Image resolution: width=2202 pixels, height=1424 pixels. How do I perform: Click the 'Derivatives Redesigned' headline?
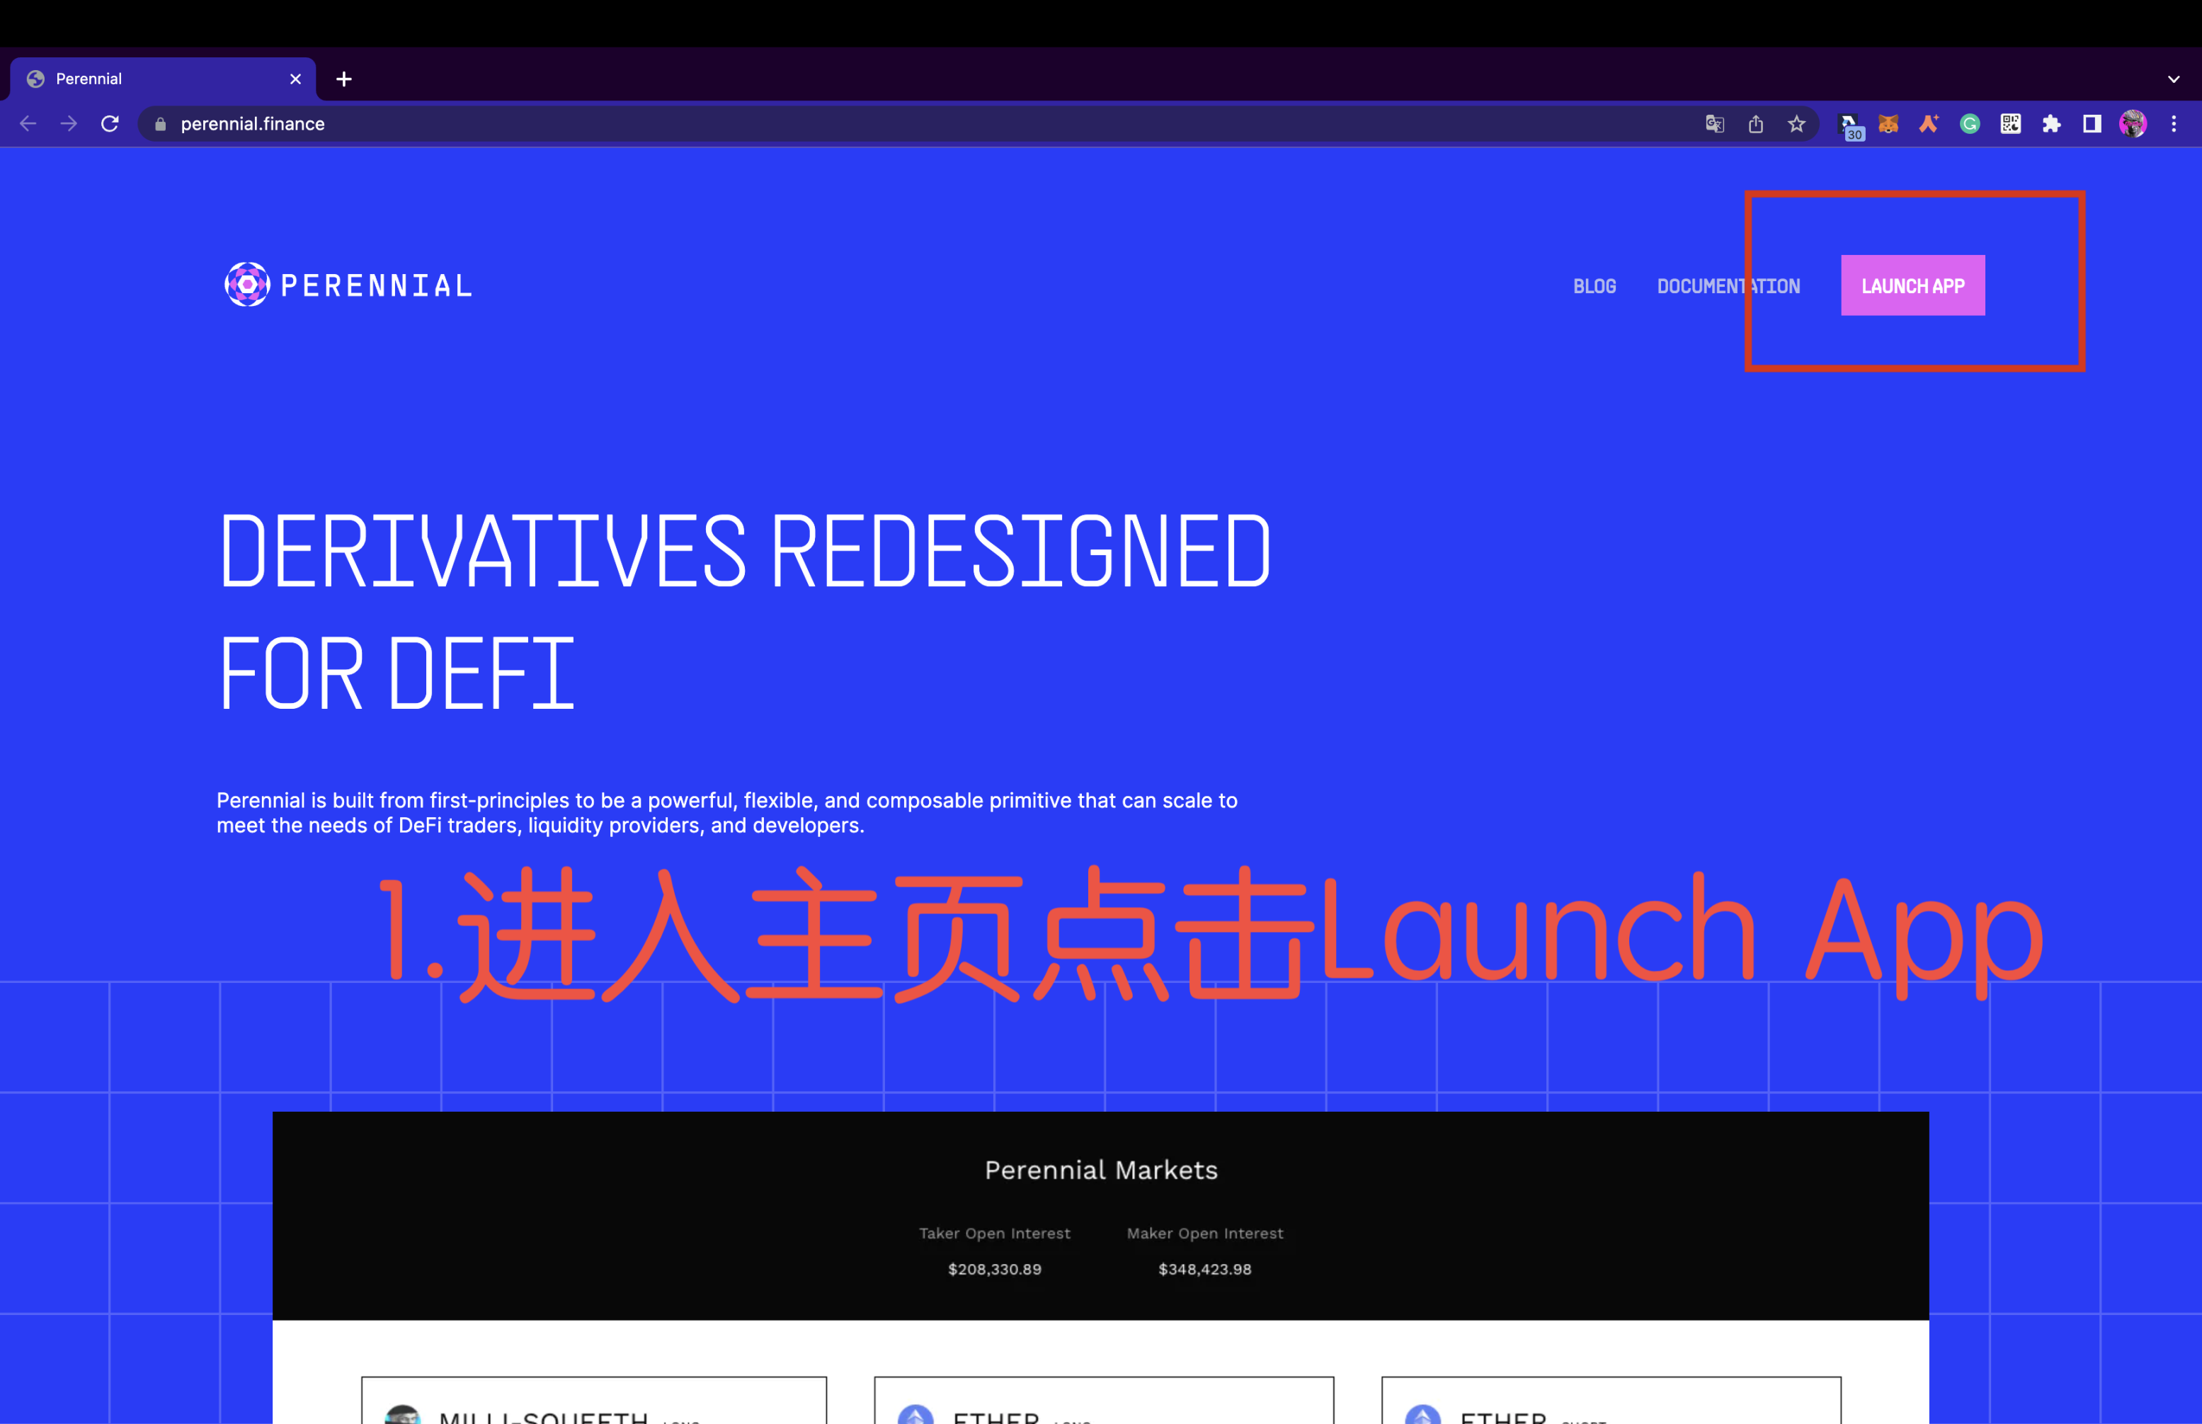(x=745, y=552)
